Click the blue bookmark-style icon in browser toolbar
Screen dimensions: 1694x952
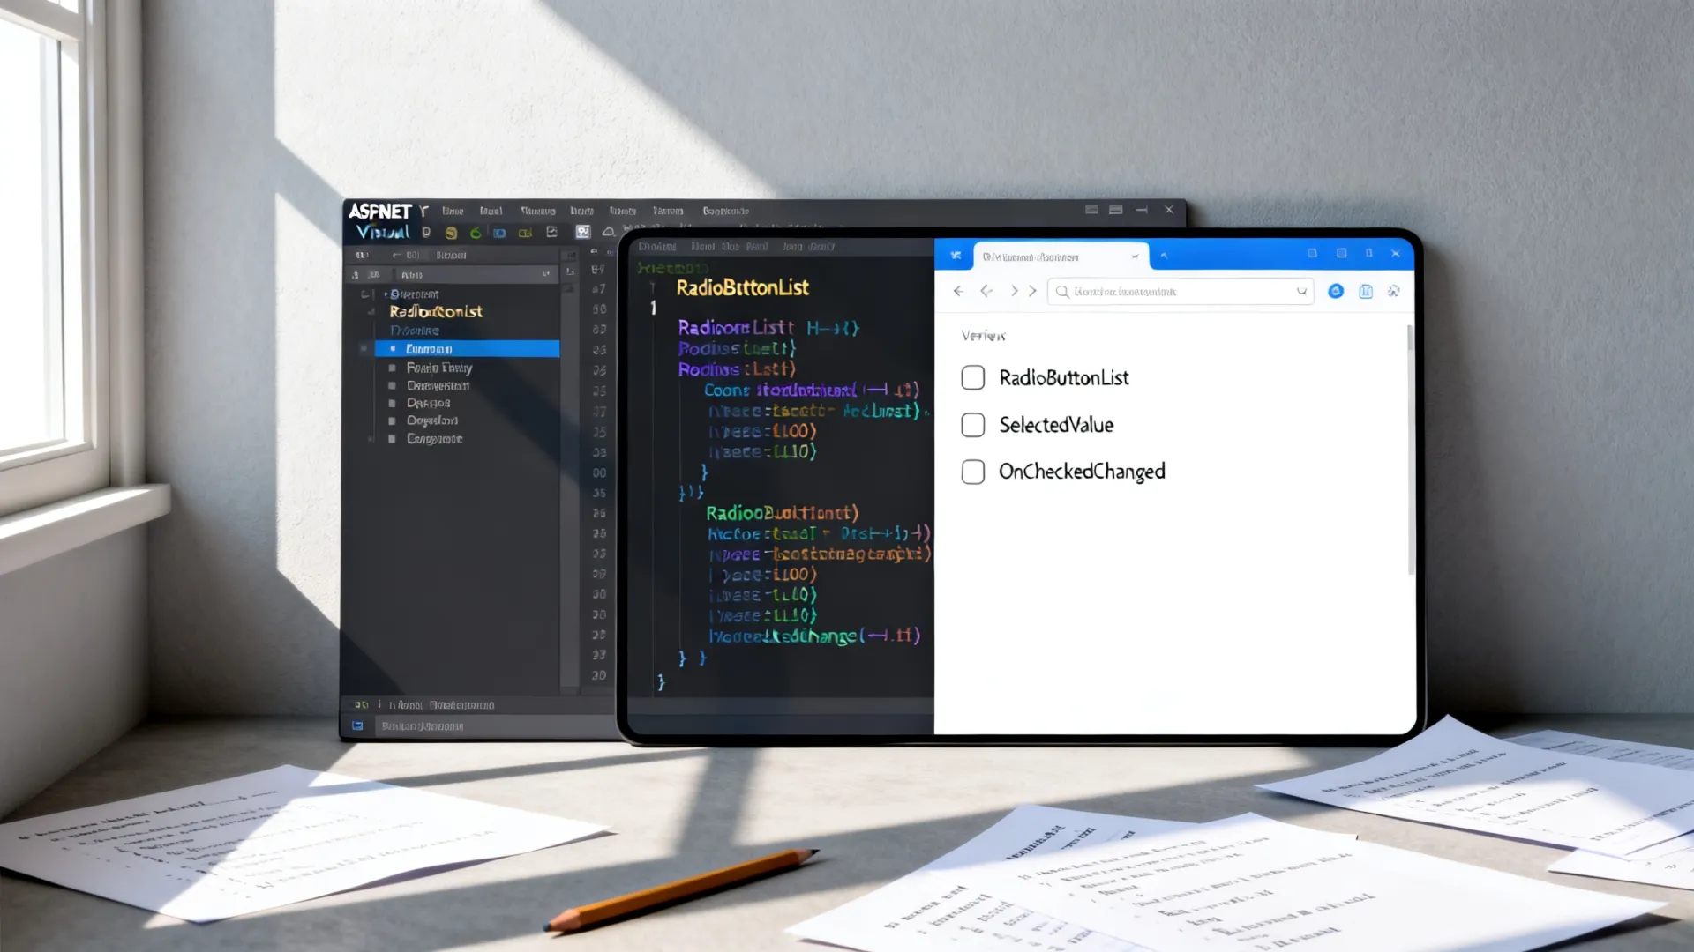point(1366,291)
